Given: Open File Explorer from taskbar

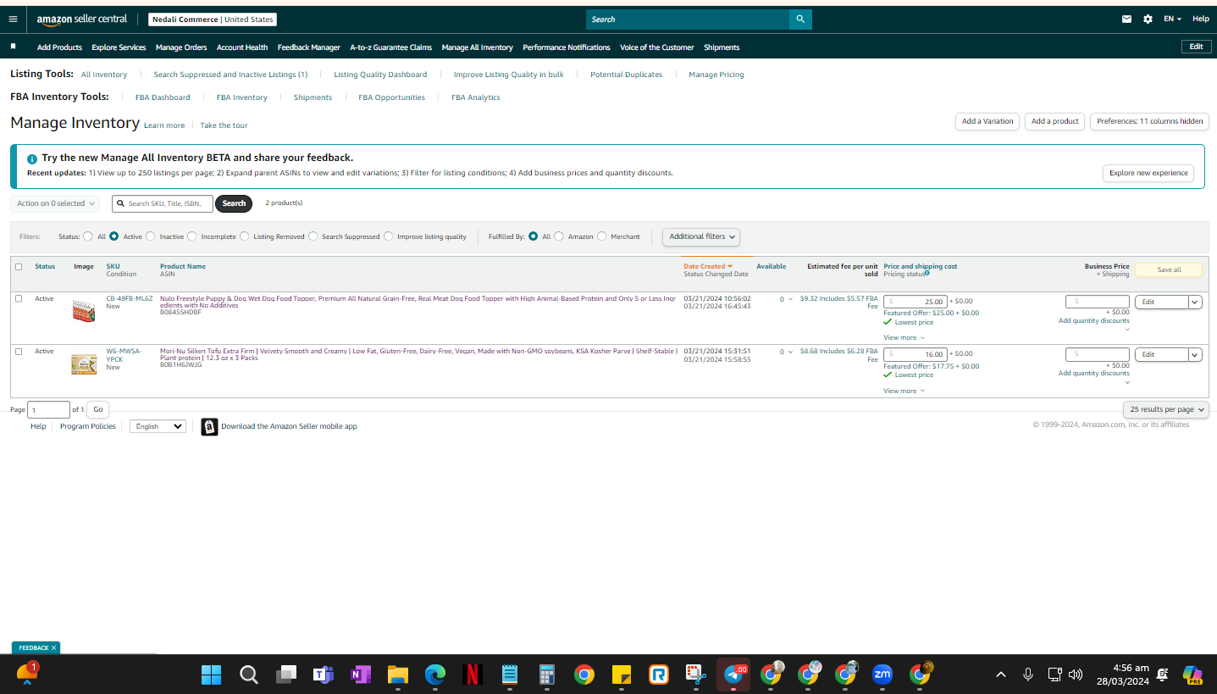Looking at the screenshot, I should 398,675.
